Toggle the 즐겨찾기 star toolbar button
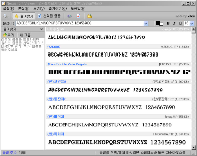The width and height of the screenshot is (197, 156). pos(24,16)
